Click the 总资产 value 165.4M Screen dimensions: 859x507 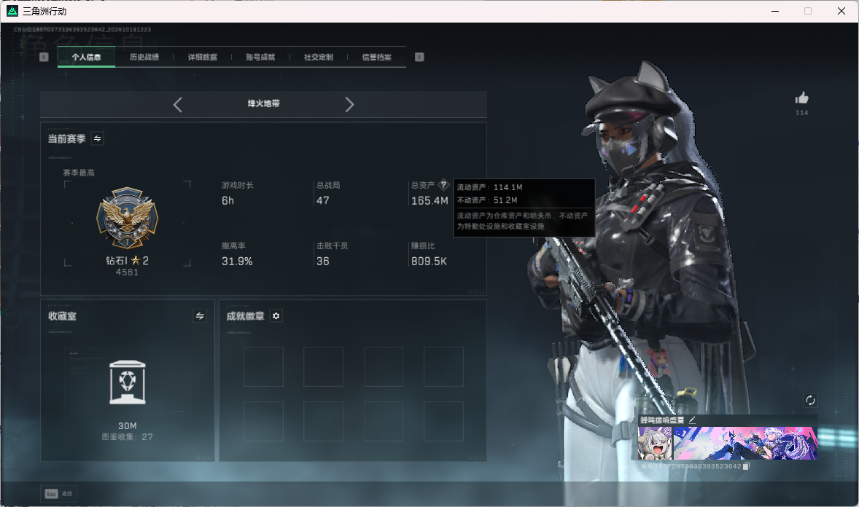430,201
